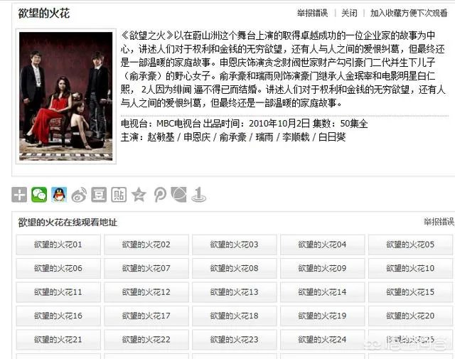The image size is (455, 359).
Task: Click the 关闭 link at top
Action: click(349, 13)
